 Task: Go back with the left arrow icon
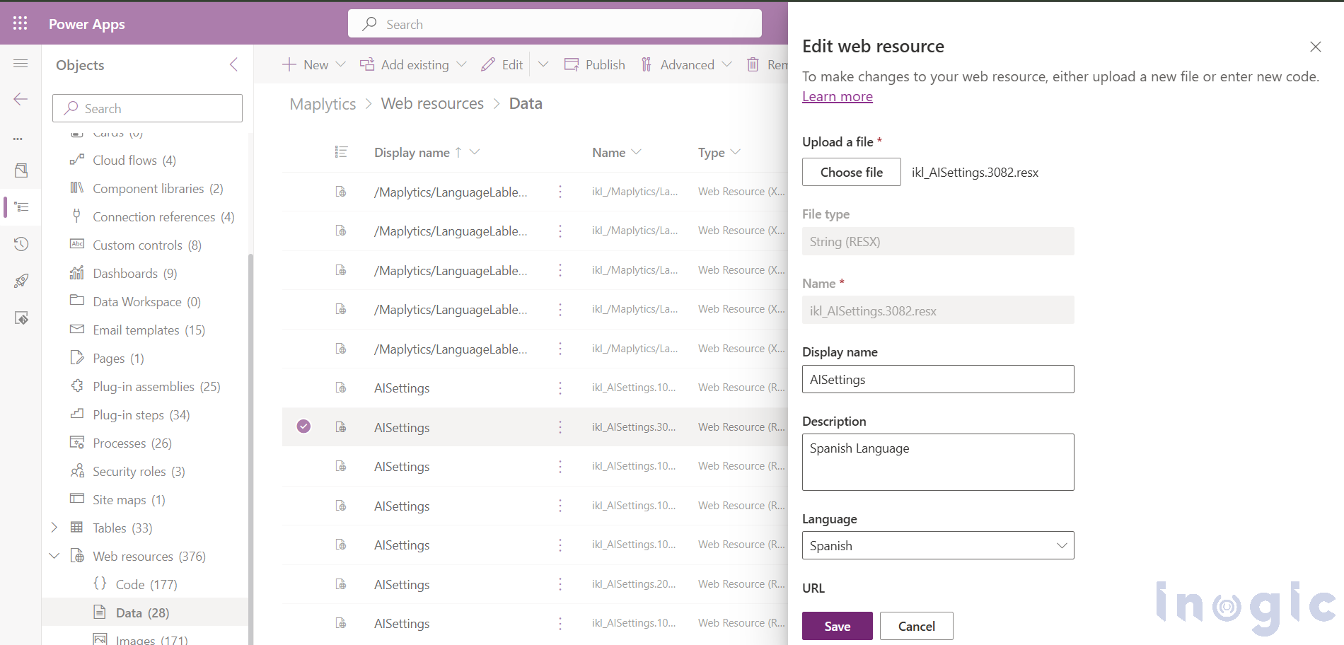click(21, 99)
